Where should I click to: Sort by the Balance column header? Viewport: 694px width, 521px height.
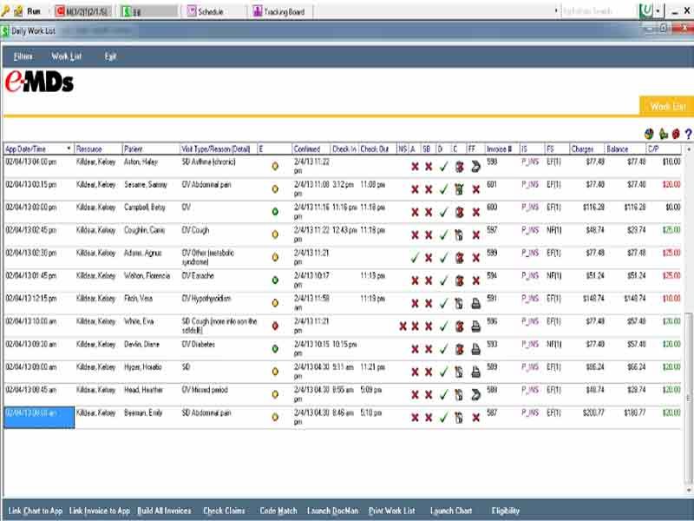click(x=625, y=148)
